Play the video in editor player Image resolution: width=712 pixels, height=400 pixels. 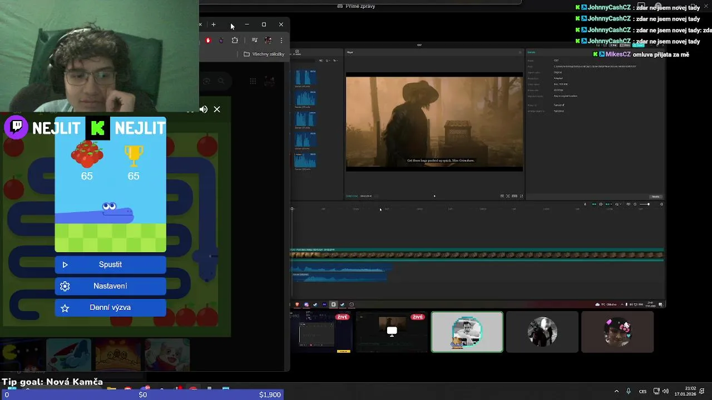(434, 196)
